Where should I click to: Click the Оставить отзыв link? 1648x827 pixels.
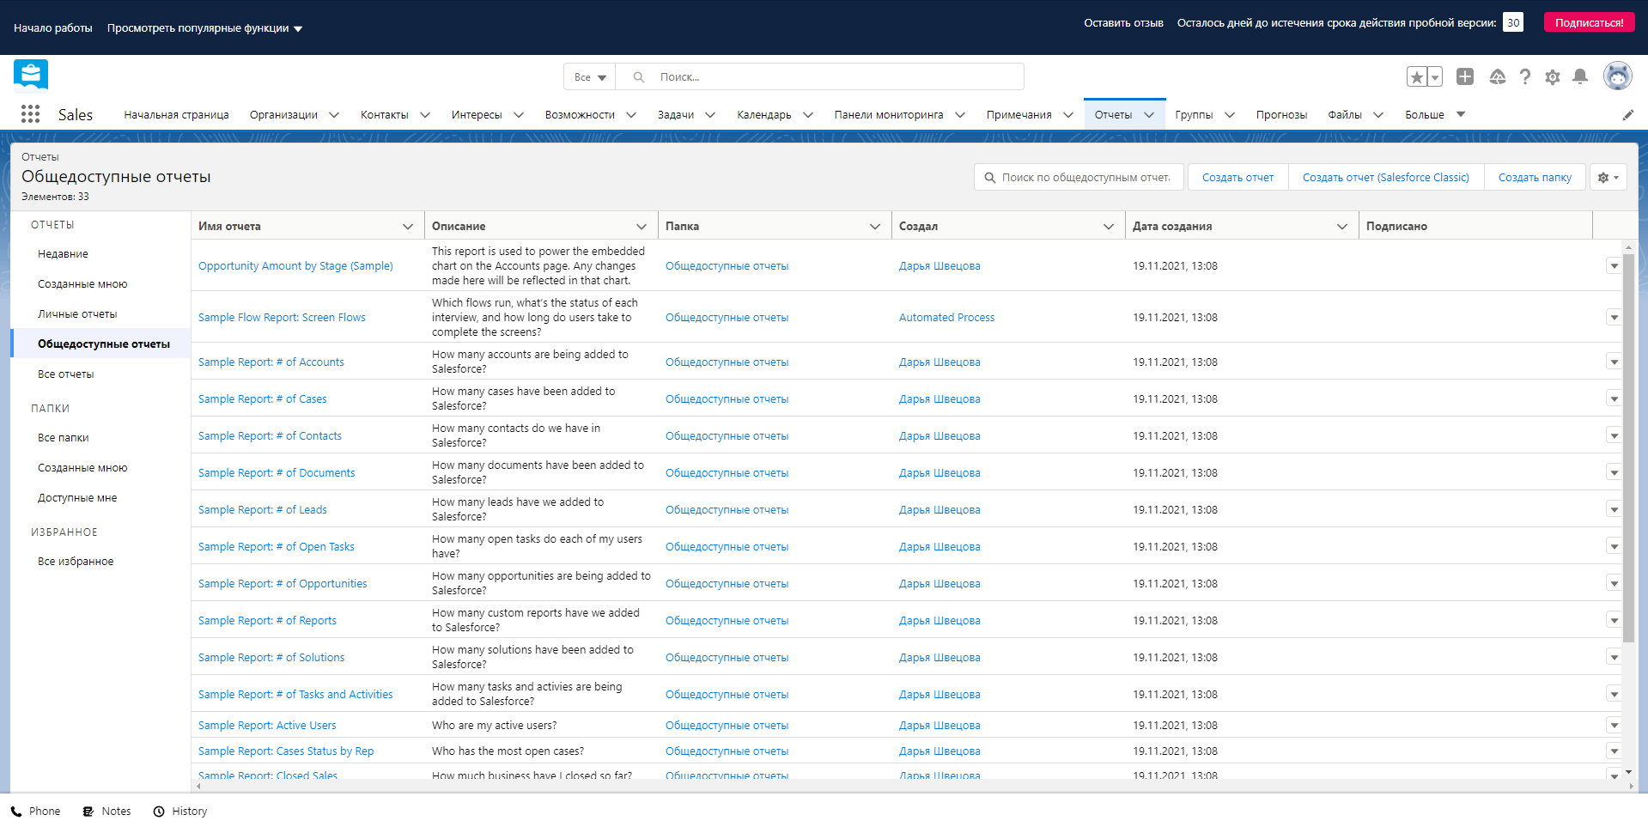[1123, 23]
